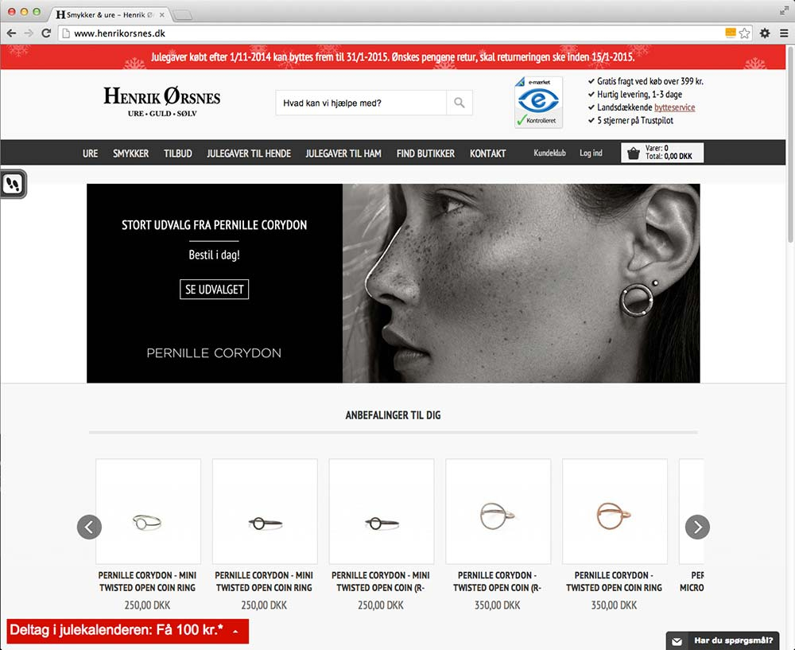Bookmark page with the star icon
The image size is (795, 650).
[745, 33]
